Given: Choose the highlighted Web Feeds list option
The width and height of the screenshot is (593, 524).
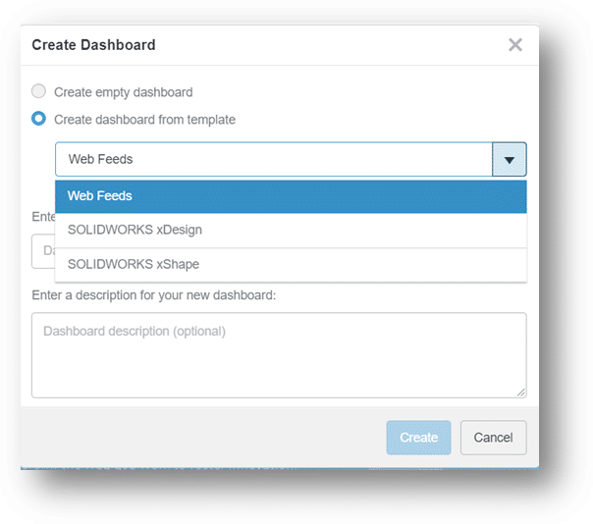Looking at the screenshot, I should coord(291,196).
